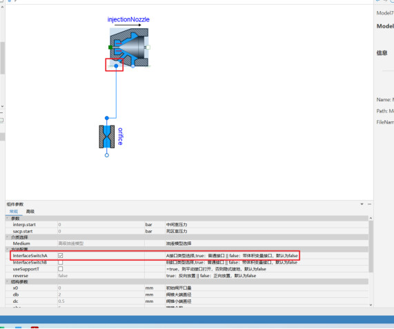Click the x0 parameter name
This screenshot has height=329, width=394.
[15, 288]
